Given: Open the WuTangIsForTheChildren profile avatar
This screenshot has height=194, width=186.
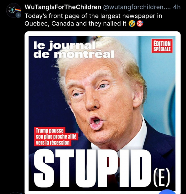Looking at the screenshot, I should click(x=14, y=10).
